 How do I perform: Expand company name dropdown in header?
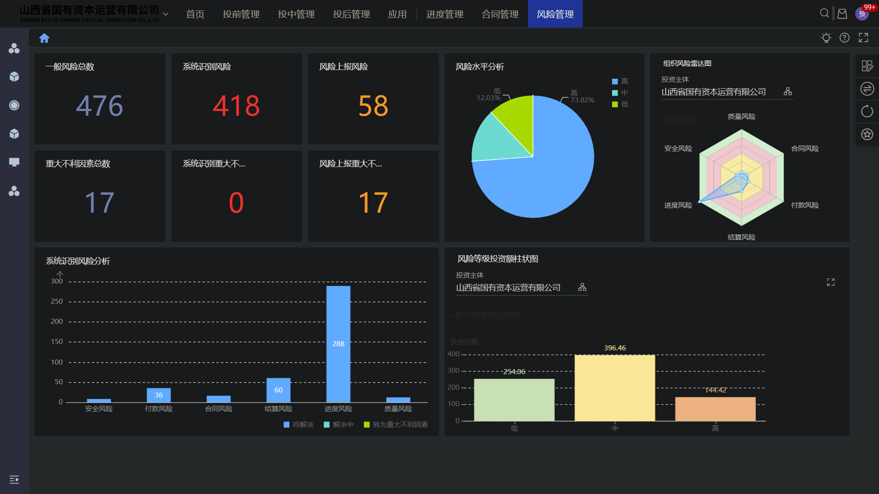point(166,14)
